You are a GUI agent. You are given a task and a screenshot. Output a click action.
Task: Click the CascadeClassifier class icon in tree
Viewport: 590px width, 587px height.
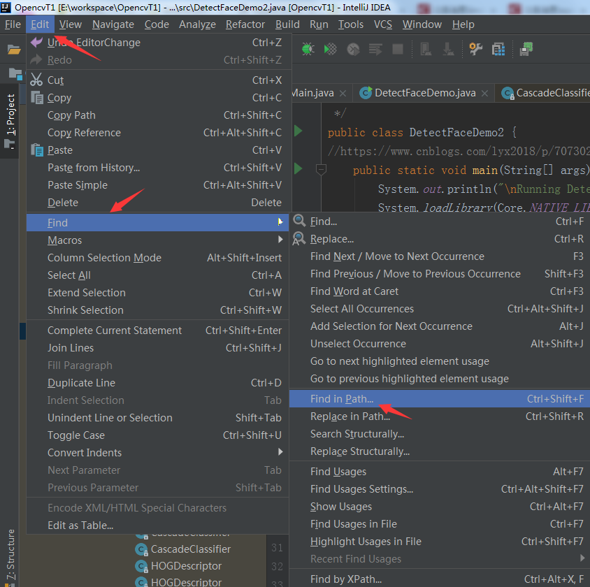(x=141, y=549)
